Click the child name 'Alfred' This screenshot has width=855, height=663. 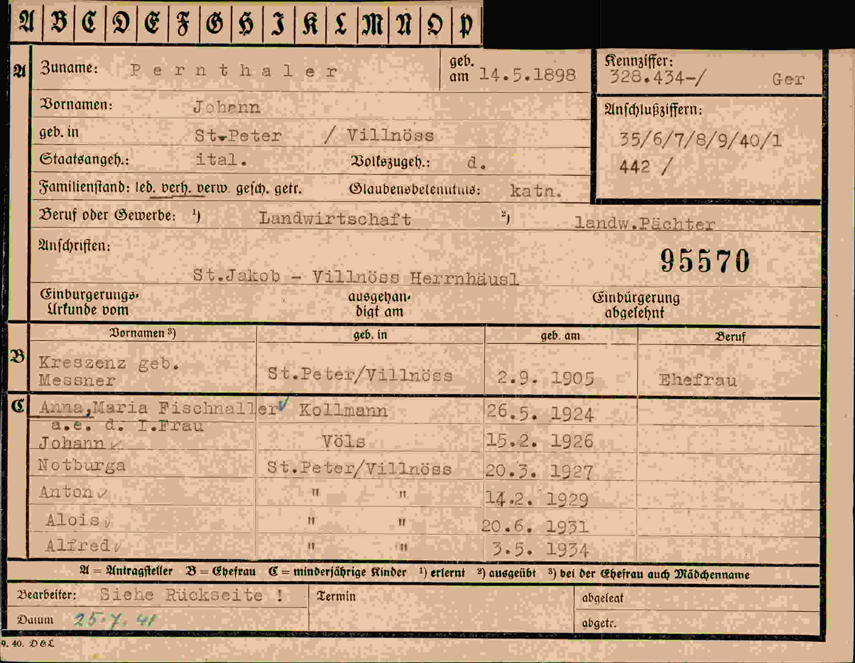click(x=78, y=545)
